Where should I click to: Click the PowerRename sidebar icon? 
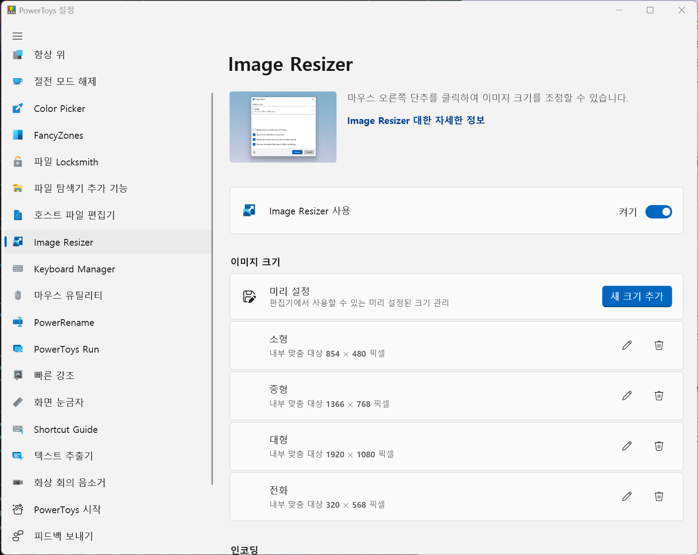18,322
